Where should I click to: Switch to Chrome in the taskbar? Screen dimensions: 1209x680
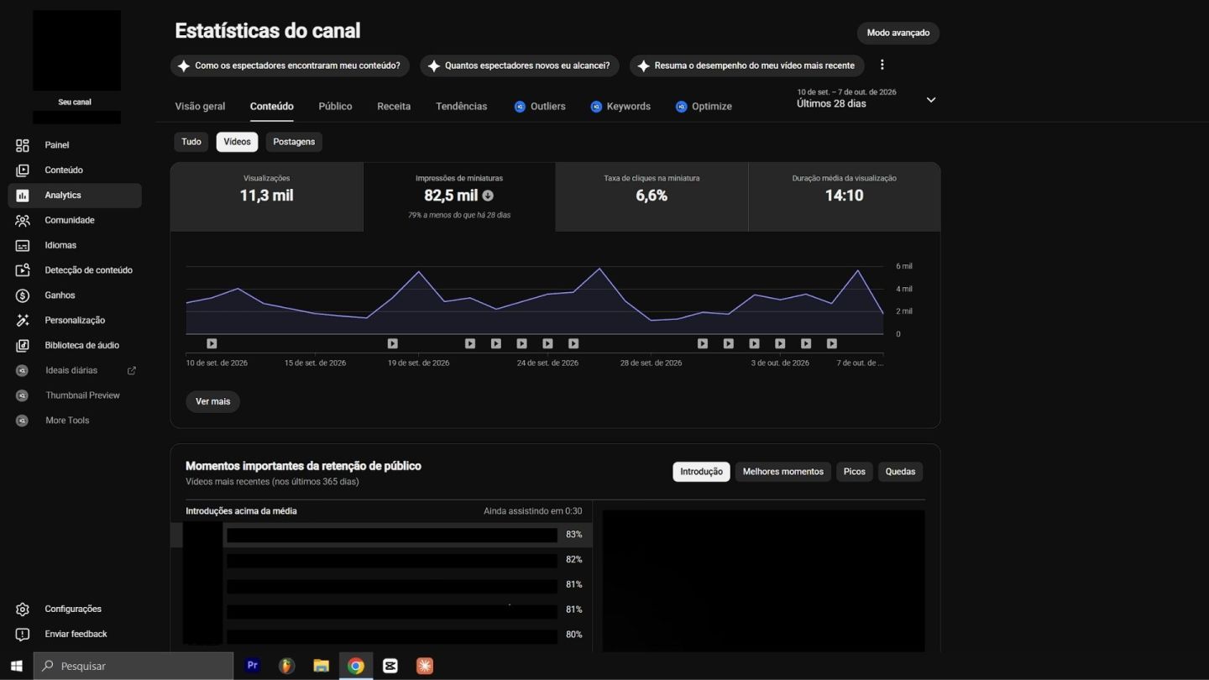[356, 666]
